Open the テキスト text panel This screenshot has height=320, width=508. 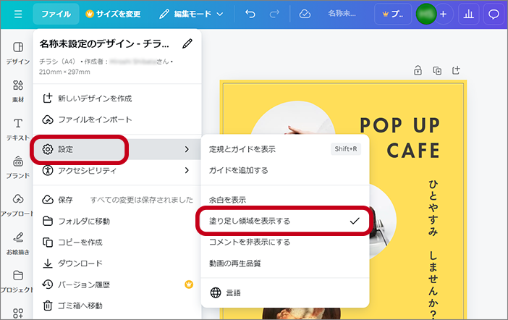(x=18, y=130)
